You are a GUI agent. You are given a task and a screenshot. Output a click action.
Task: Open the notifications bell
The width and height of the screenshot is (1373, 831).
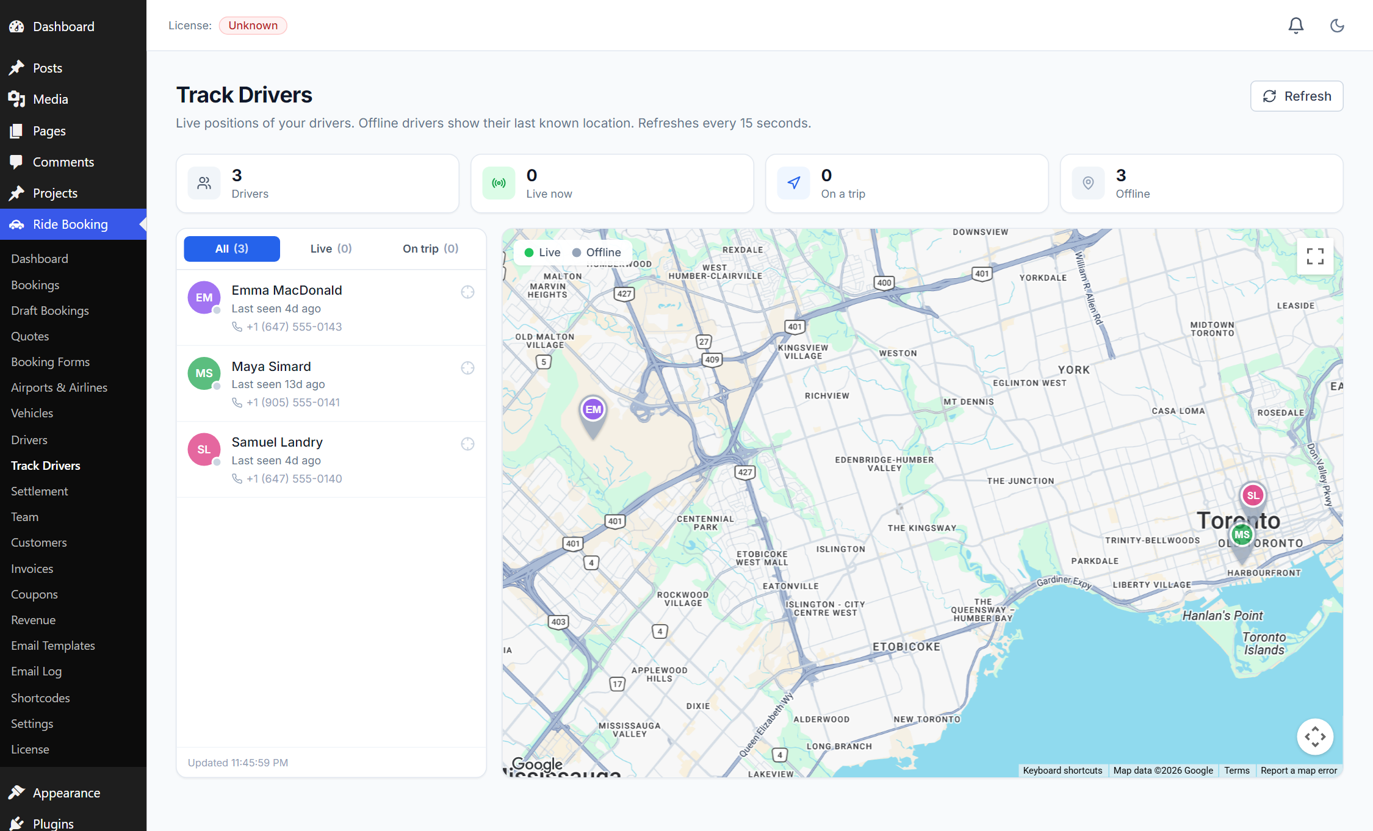click(x=1296, y=26)
